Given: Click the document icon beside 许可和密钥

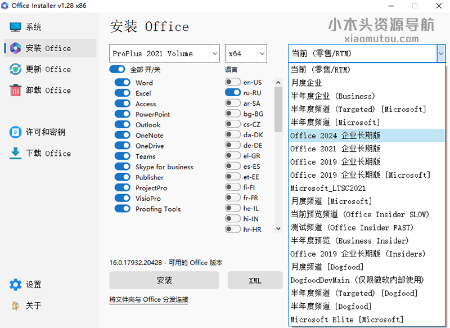Looking at the screenshot, I should pos(15,132).
